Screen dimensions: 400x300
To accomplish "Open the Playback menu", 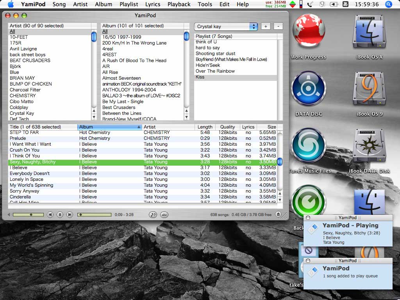I will click(x=179, y=4).
